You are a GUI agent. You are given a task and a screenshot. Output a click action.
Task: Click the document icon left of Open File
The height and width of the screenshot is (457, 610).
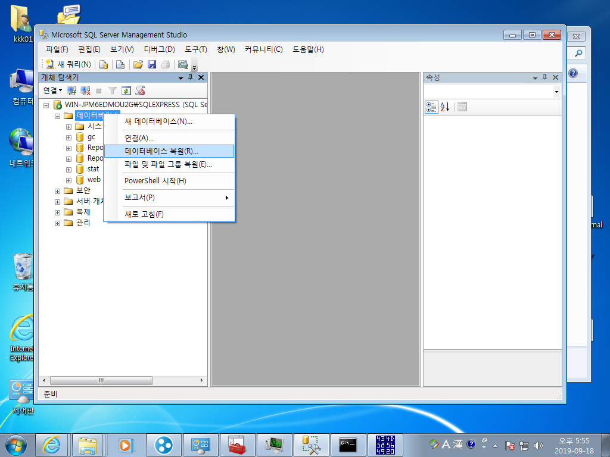pyautogui.click(x=120, y=64)
